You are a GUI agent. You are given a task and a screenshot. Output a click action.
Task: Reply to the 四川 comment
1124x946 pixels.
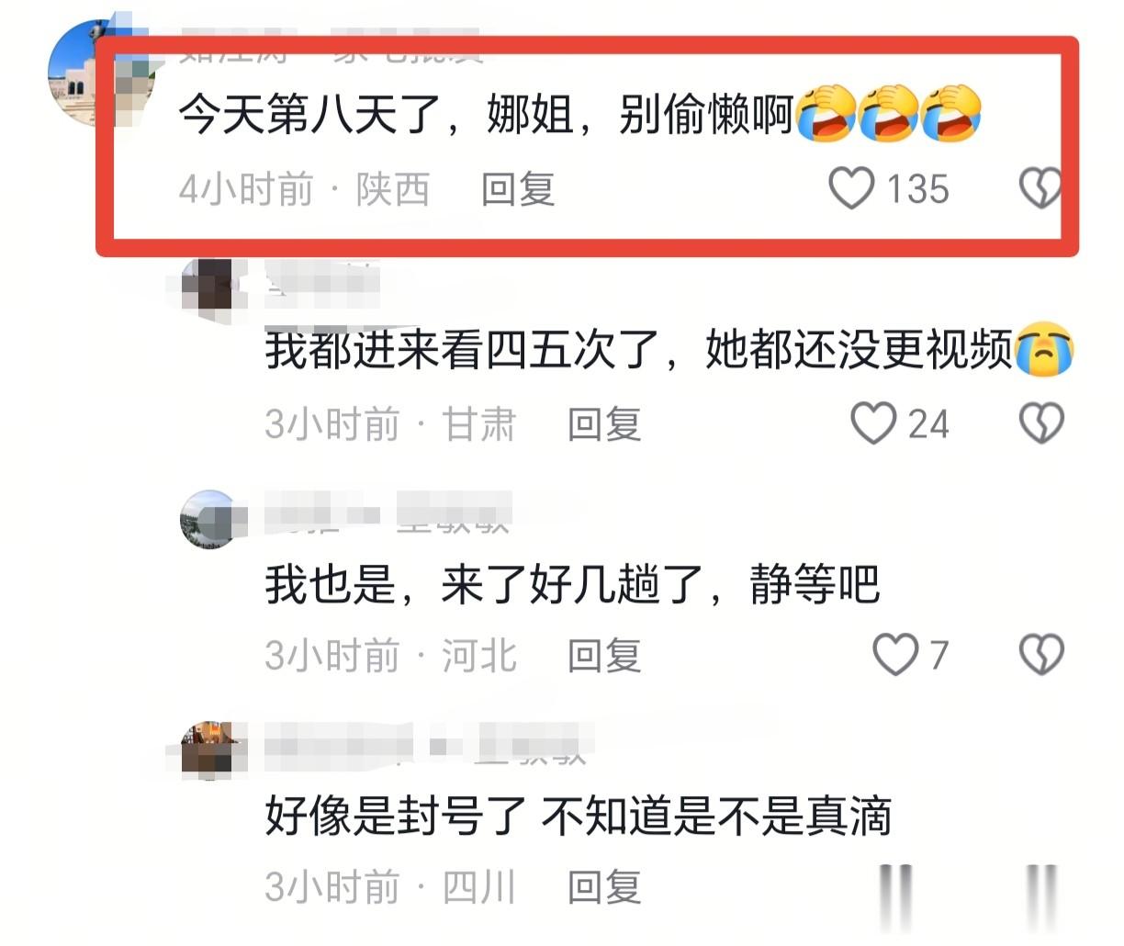[x=604, y=887]
